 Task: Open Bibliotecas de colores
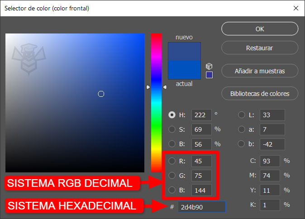259,94
